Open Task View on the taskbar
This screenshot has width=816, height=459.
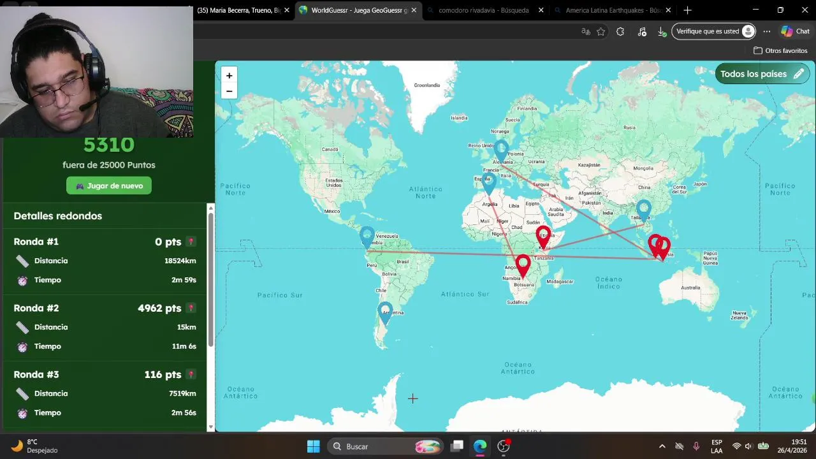coord(457,446)
